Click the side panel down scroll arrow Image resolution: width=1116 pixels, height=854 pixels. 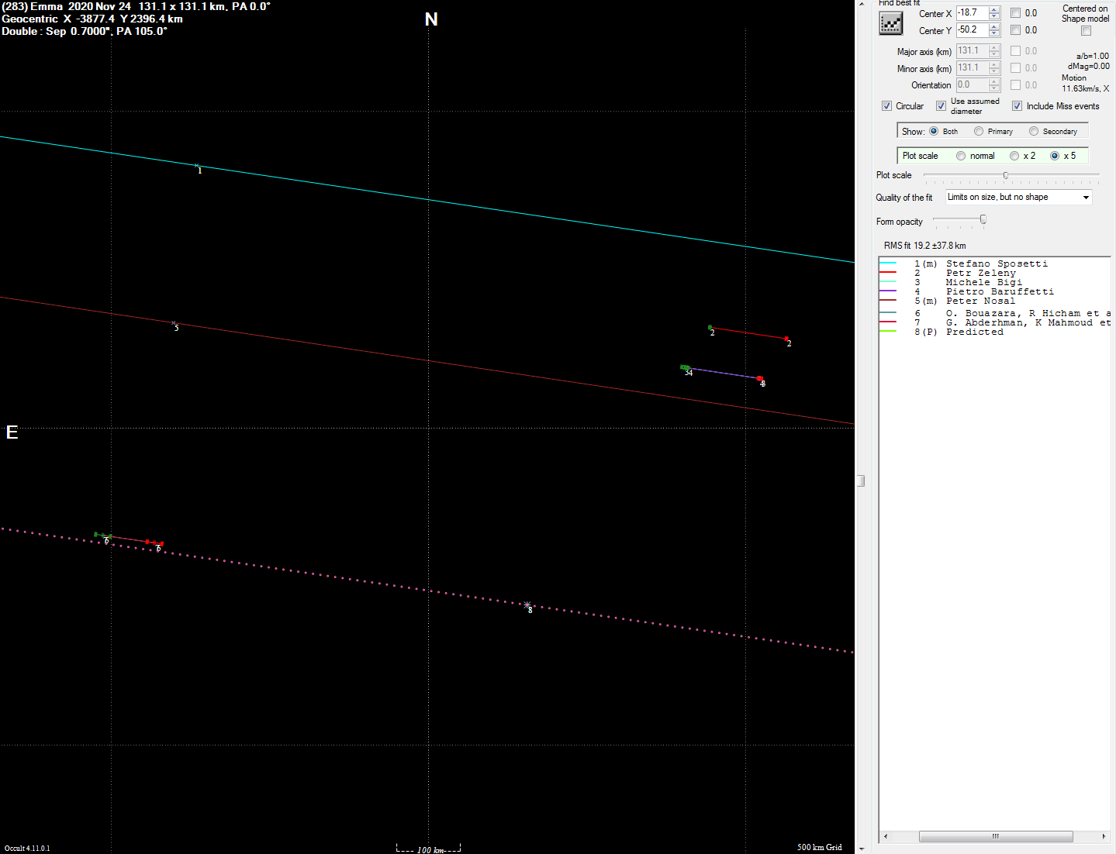861,849
